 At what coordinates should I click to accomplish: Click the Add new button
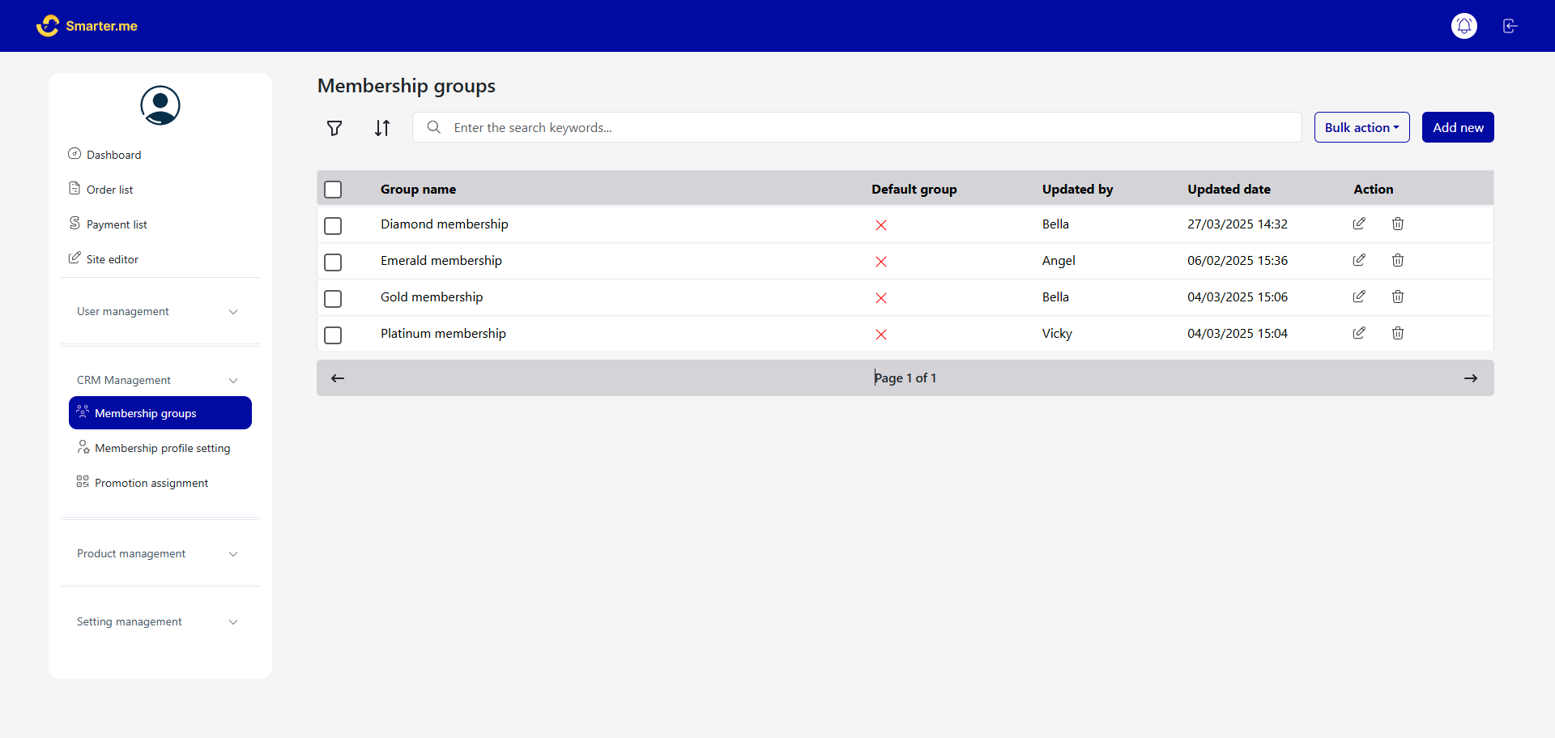pos(1457,127)
